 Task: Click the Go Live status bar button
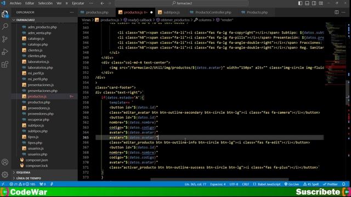[x=292, y=184]
